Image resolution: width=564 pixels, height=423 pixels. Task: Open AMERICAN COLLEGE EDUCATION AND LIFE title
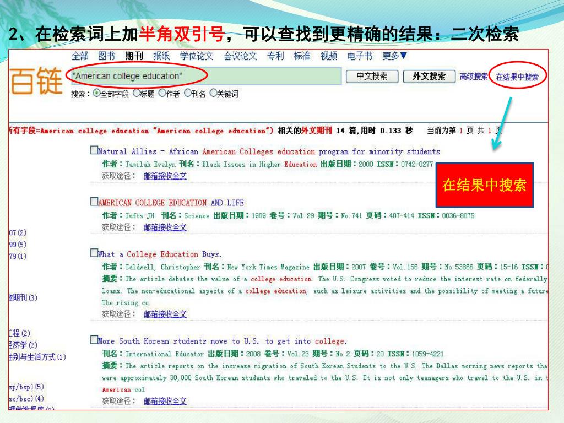171,203
